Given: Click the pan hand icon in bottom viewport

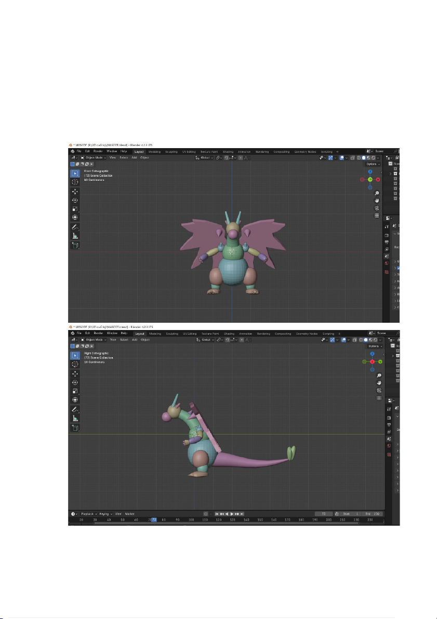Looking at the screenshot, I should point(379,383).
